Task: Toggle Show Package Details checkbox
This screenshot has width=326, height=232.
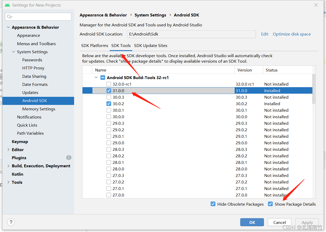Action: (270, 204)
